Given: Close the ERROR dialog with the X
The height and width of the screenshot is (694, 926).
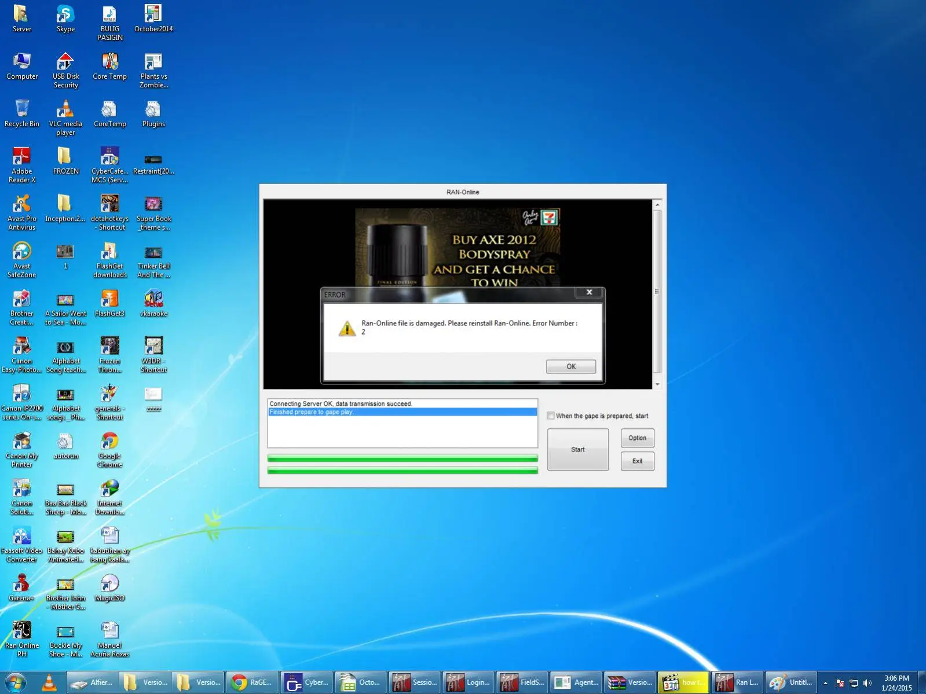Looking at the screenshot, I should (x=589, y=292).
